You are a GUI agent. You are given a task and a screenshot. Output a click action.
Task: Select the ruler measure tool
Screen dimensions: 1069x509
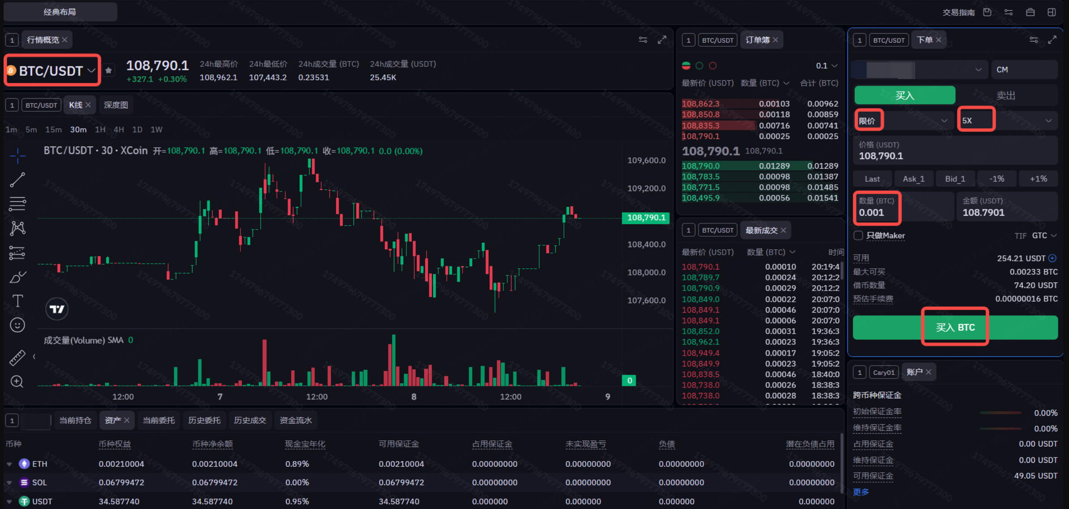point(17,357)
